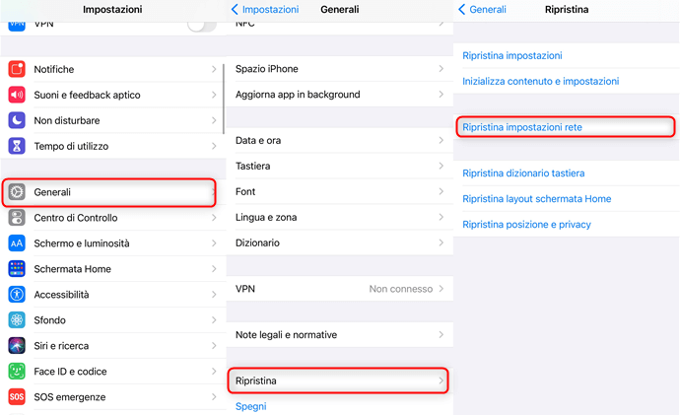Image resolution: width=680 pixels, height=415 pixels.
Task: Click the settings list scrollbar
Action: [x=224, y=99]
